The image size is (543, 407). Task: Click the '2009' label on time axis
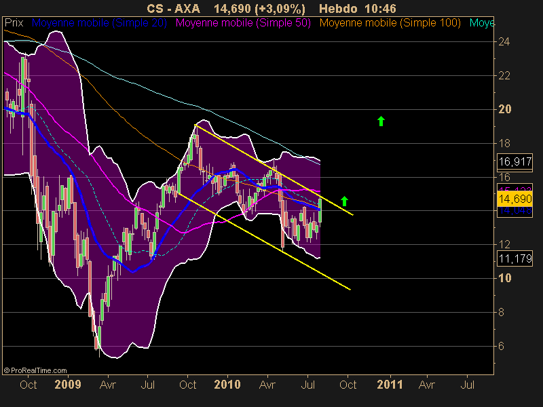(x=68, y=385)
